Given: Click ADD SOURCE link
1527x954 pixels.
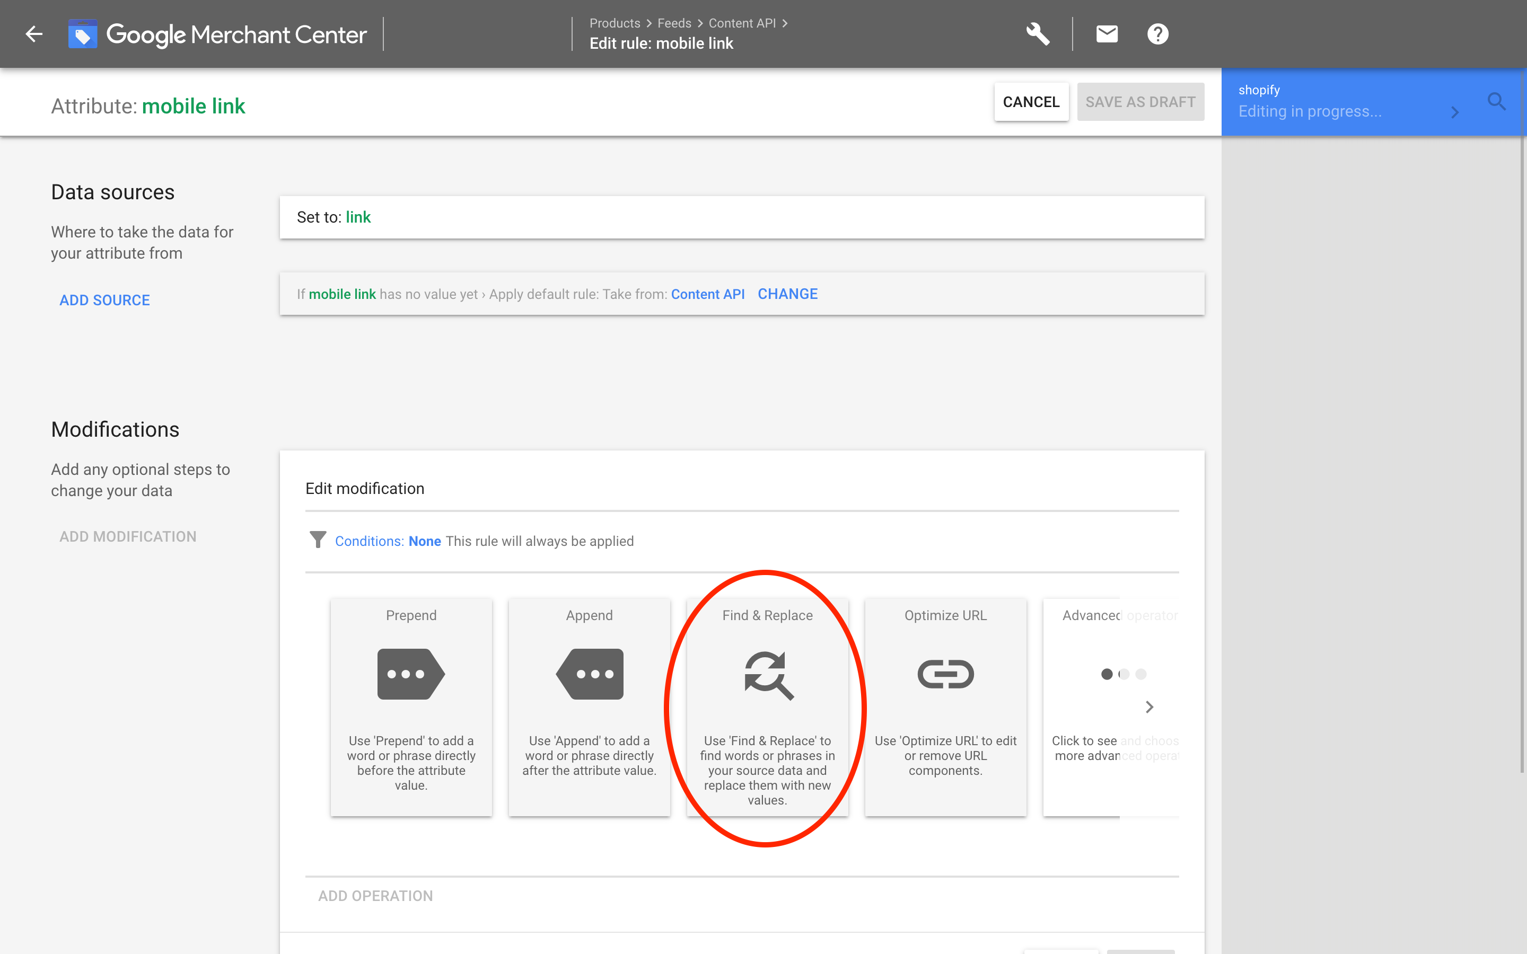Looking at the screenshot, I should [x=105, y=301].
